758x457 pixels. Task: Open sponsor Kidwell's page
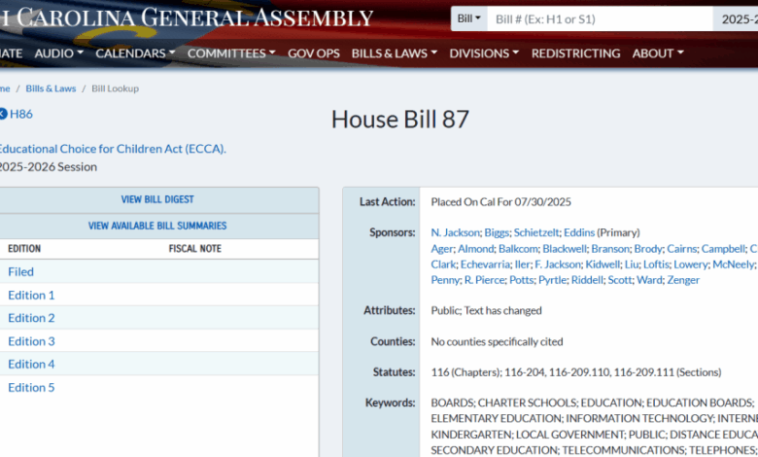coord(603,264)
